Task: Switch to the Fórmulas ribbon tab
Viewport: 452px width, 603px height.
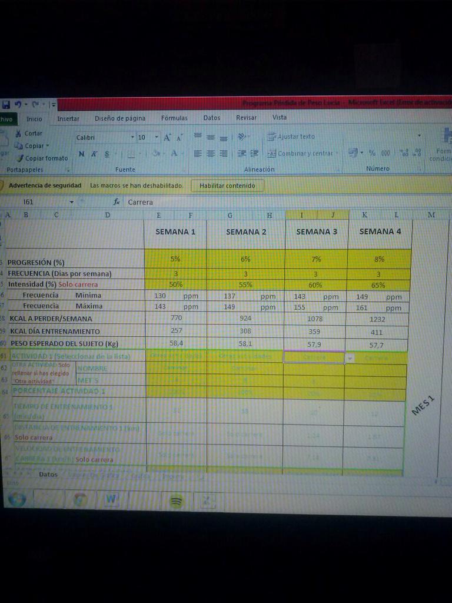Action: pos(174,118)
